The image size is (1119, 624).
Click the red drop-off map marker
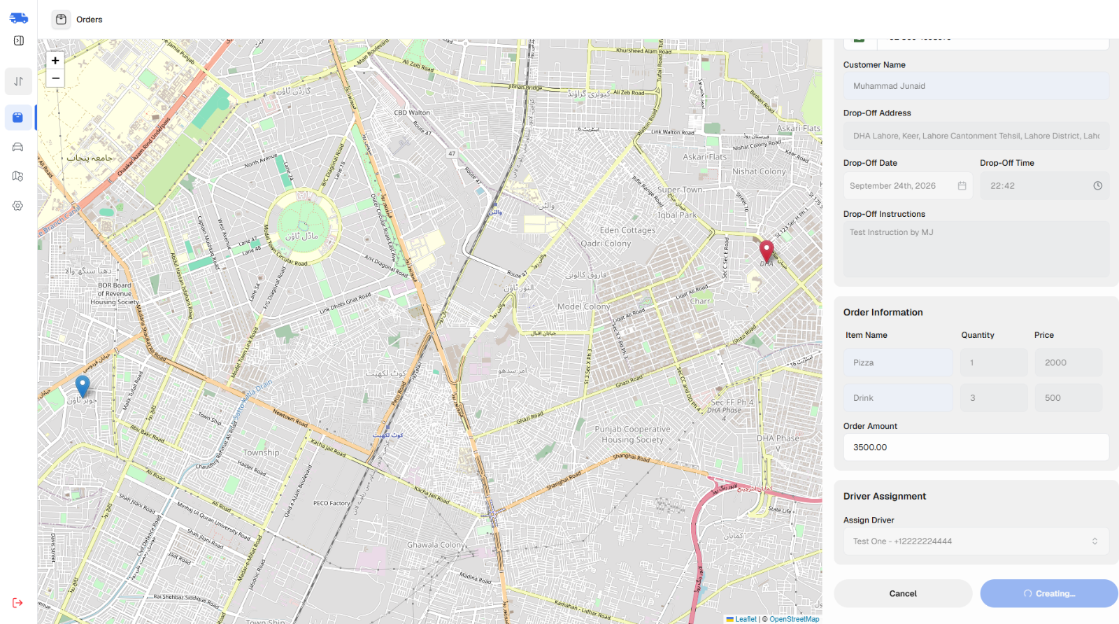point(767,251)
